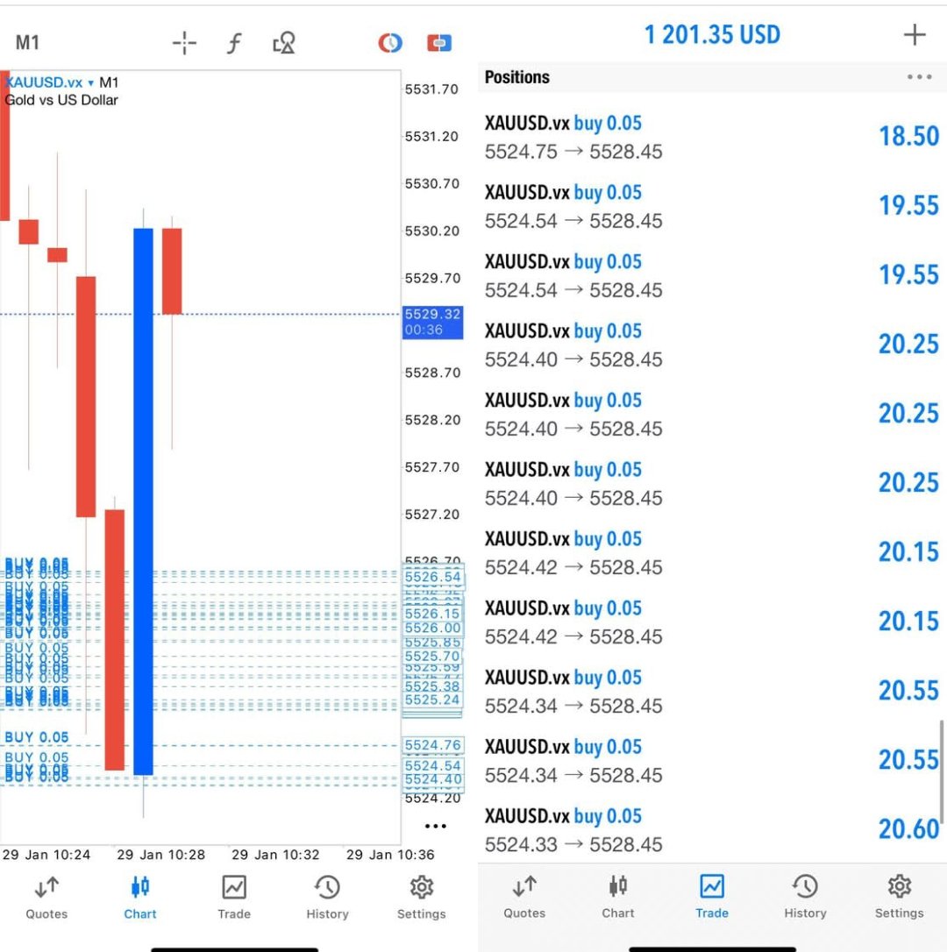Open History tab in trade screen
947x952 pixels.
click(806, 898)
